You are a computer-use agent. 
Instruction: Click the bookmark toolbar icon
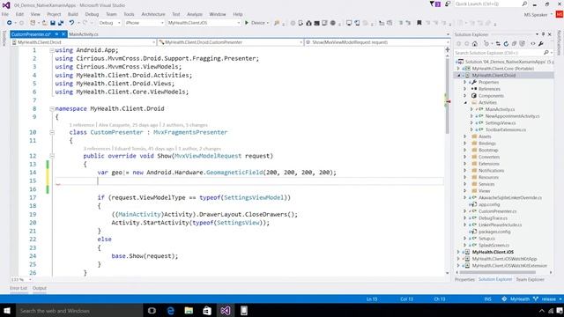(419, 23)
